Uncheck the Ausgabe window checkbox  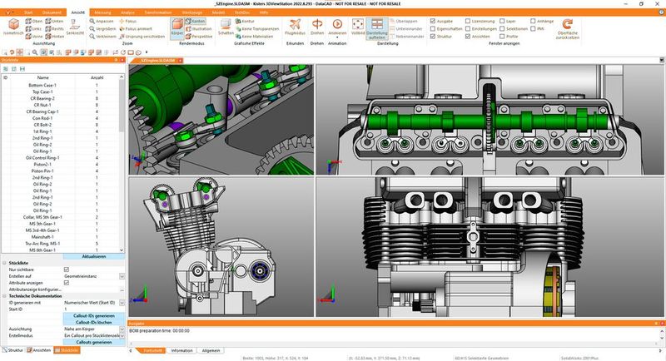(431, 19)
